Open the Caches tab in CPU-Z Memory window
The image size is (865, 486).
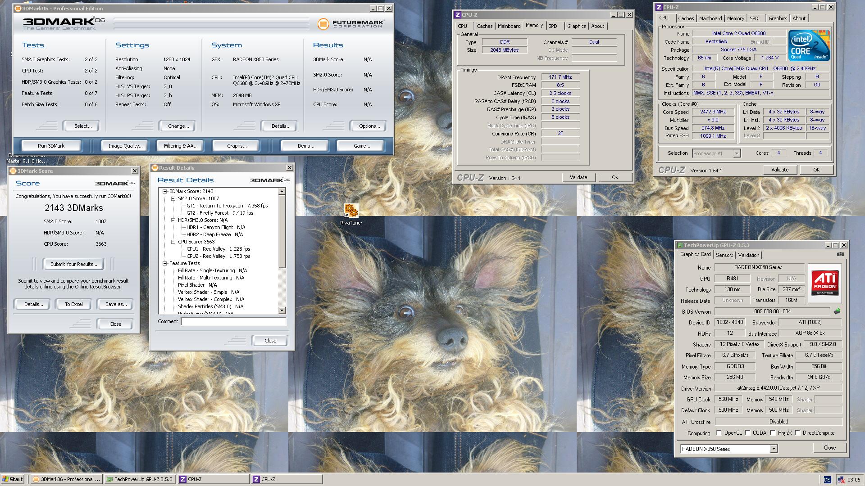[485, 26]
